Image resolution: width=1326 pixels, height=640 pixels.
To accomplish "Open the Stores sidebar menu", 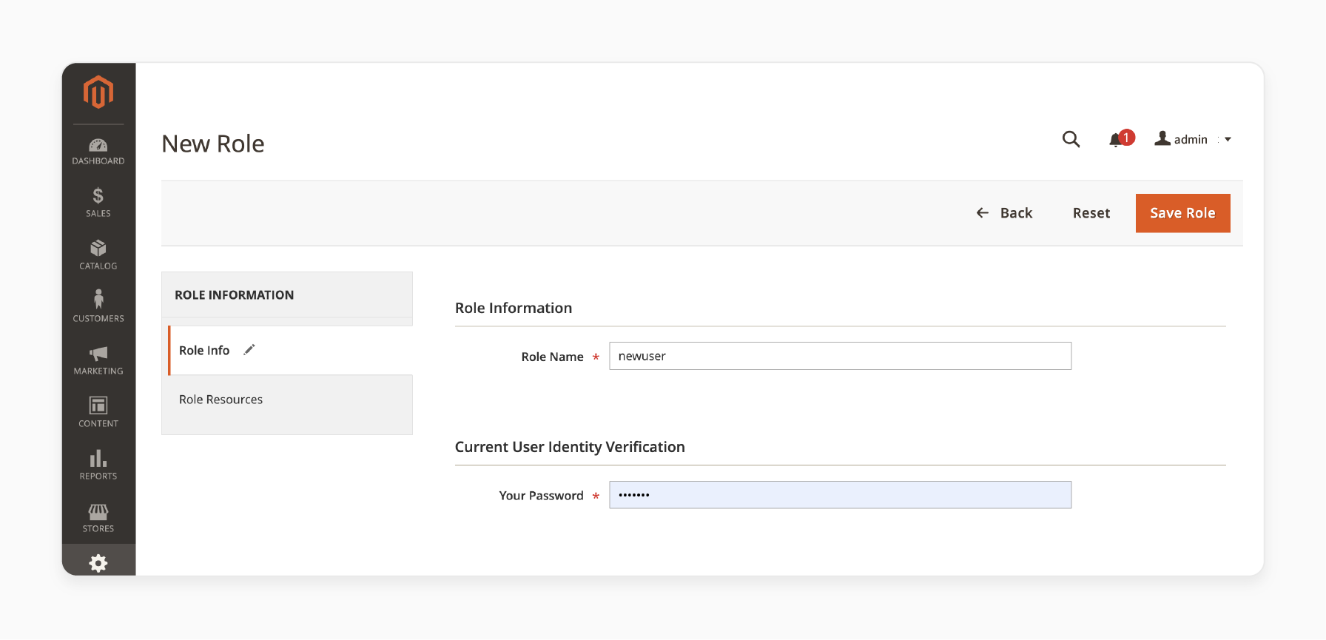I will [98, 518].
